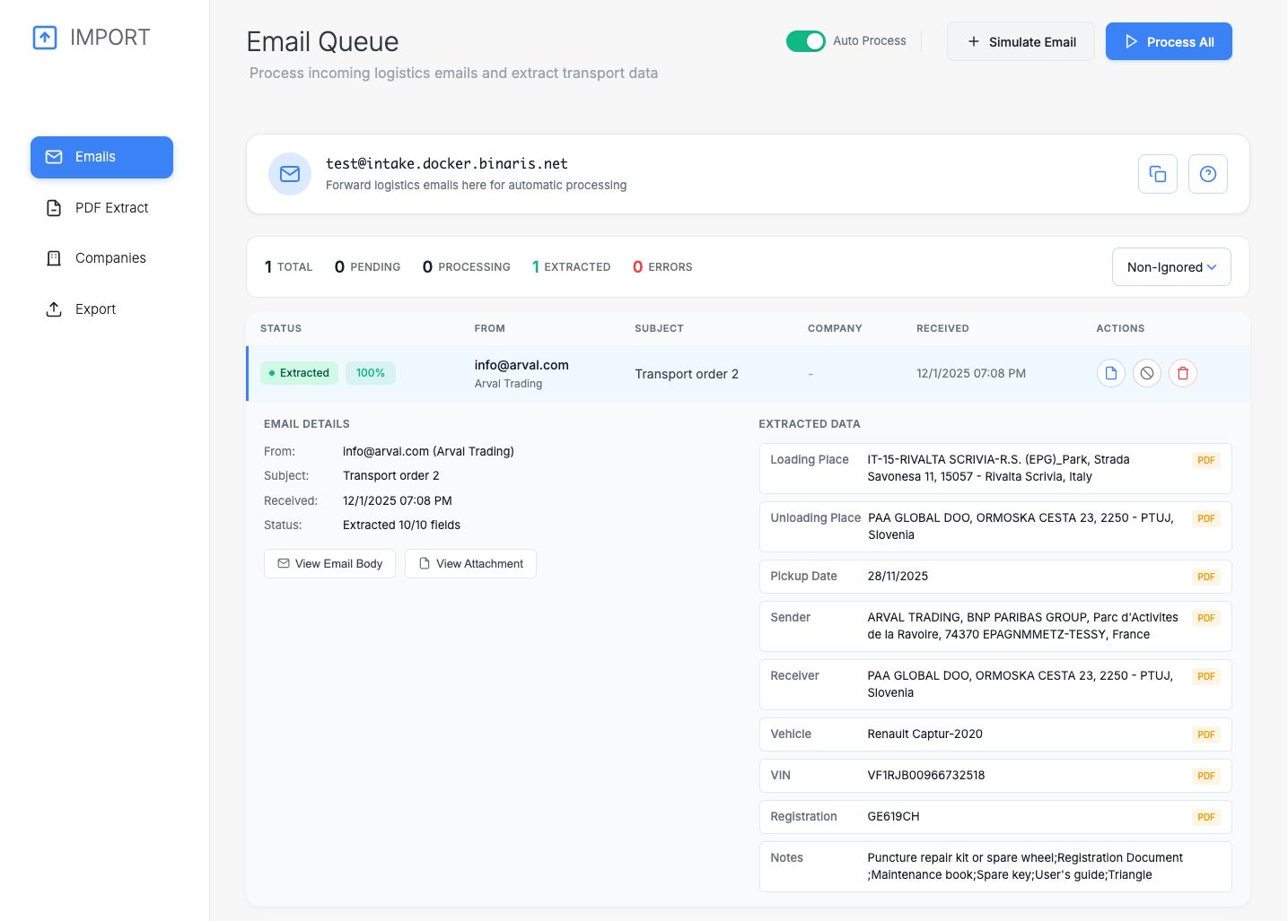Copy the intake email address
The width and height of the screenshot is (1288, 921).
[x=1158, y=174]
